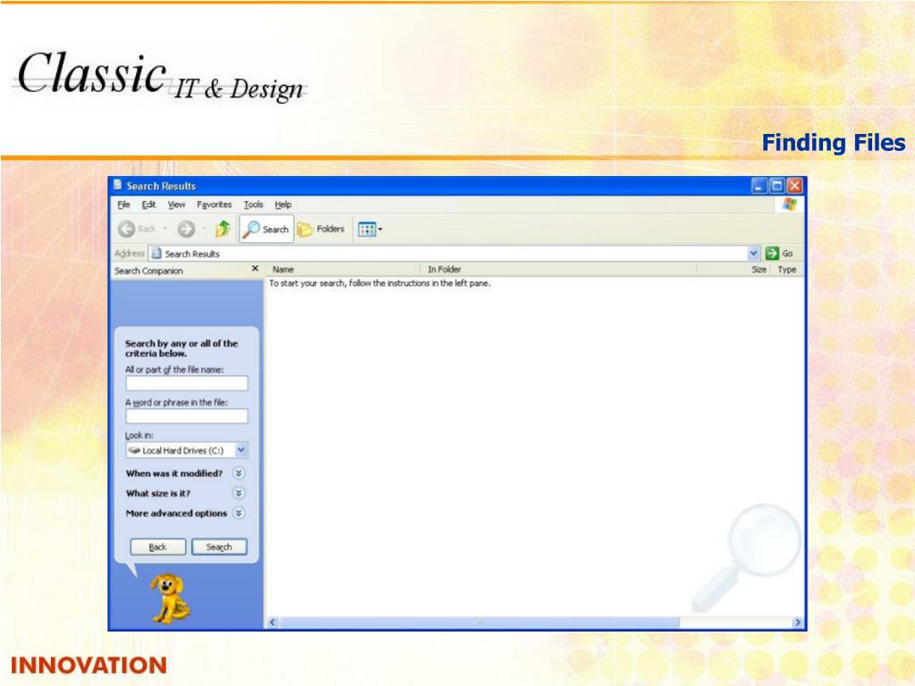
Task: Click the Go button
Action: tap(779, 253)
